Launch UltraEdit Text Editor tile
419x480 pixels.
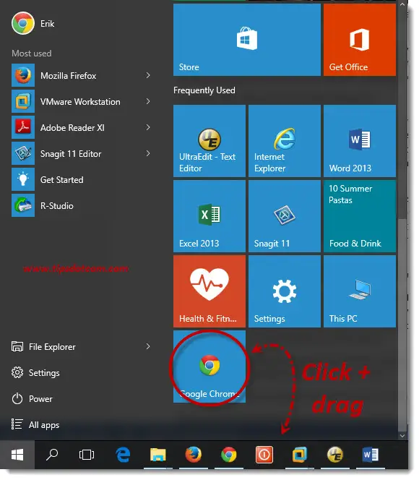pyautogui.click(x=209, y=141)
